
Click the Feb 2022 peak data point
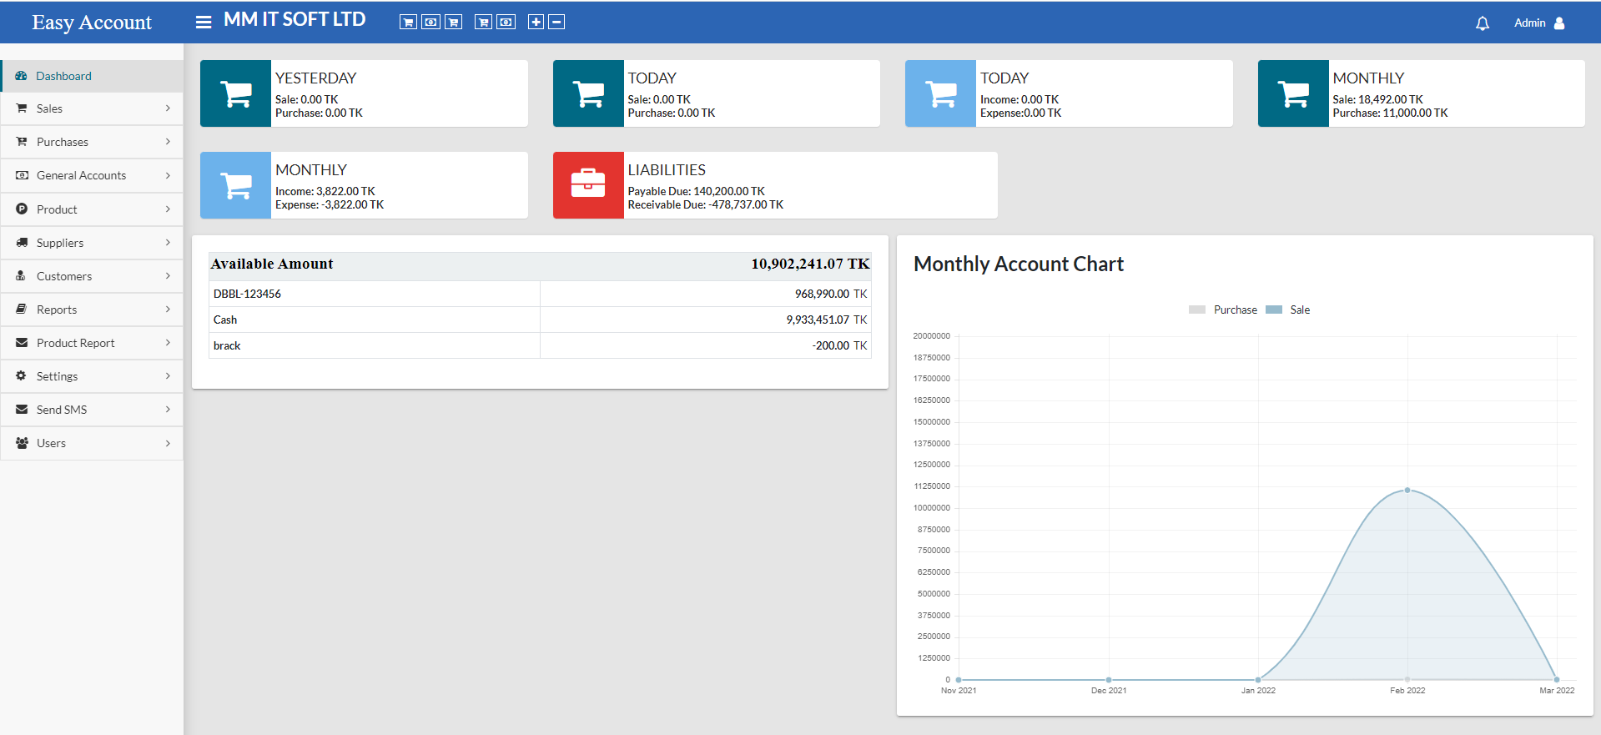pos(1407,490)
